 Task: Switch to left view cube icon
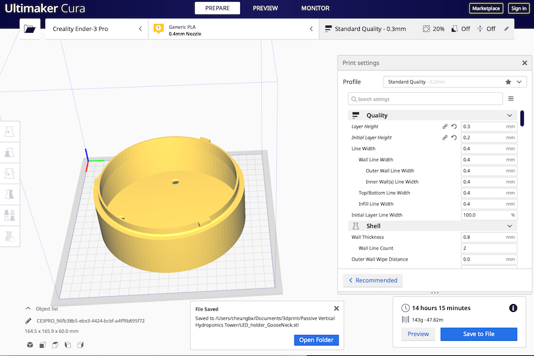click(68, 345)
